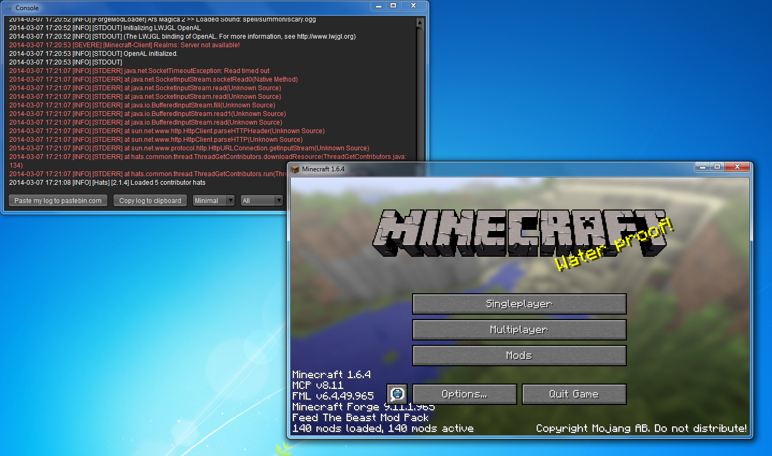Click 'Initializing LWJGL OpenAL' log line

pyautogui.click(x=105, y=28)
